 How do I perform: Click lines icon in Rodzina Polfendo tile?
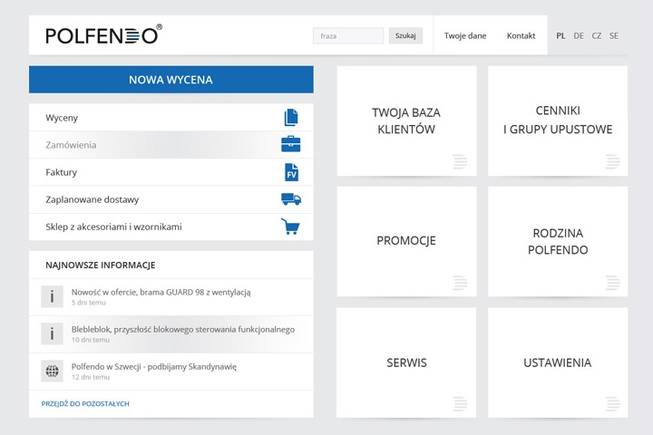612,283
